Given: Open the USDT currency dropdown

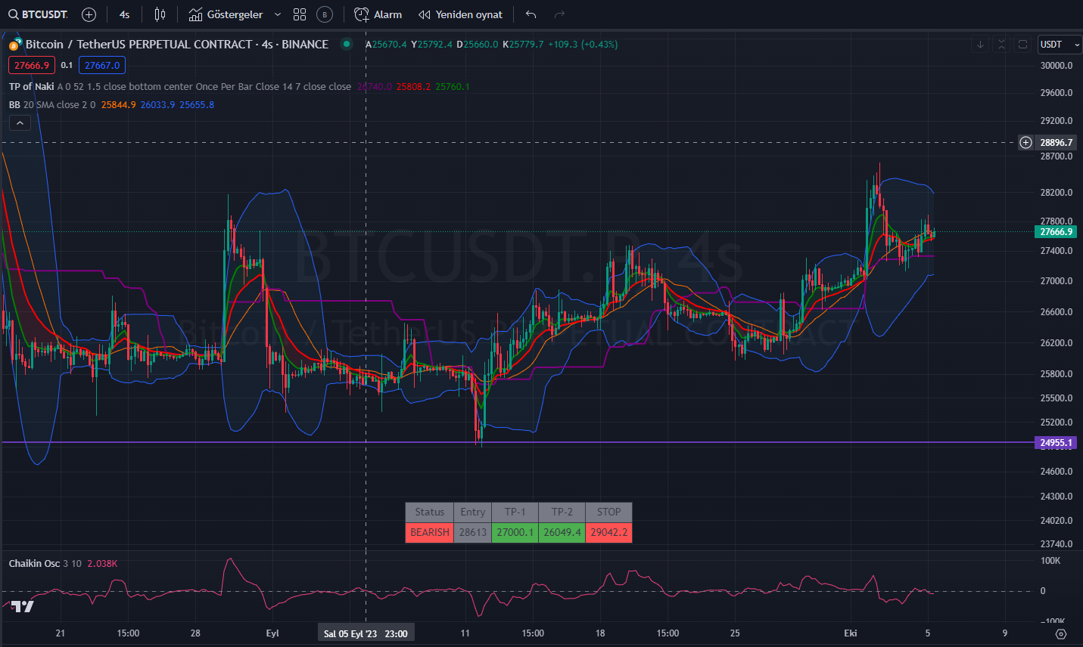Looking at the screenshot, I should click(1059, 45).
